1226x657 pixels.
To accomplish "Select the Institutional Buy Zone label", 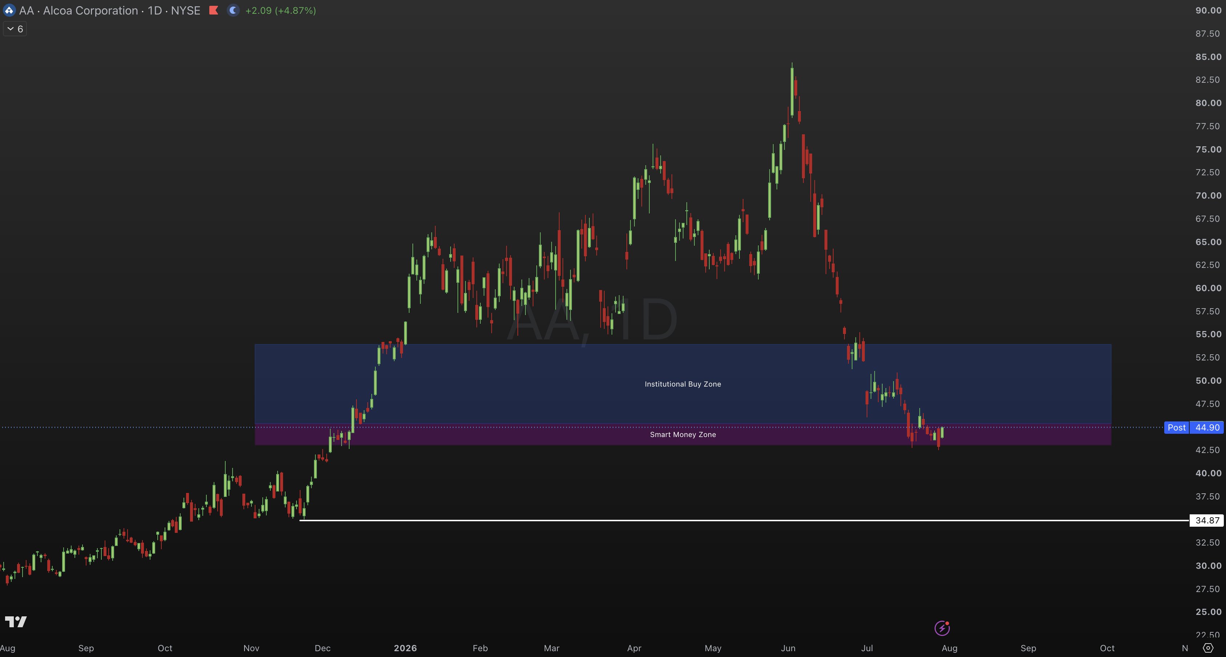I will pos(682,384).
